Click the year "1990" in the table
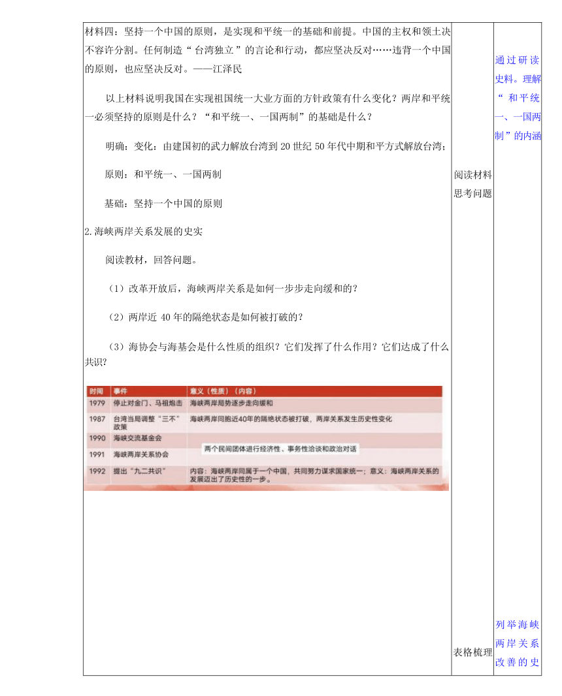Screen dimensions: 562x696 pos(97,438)
